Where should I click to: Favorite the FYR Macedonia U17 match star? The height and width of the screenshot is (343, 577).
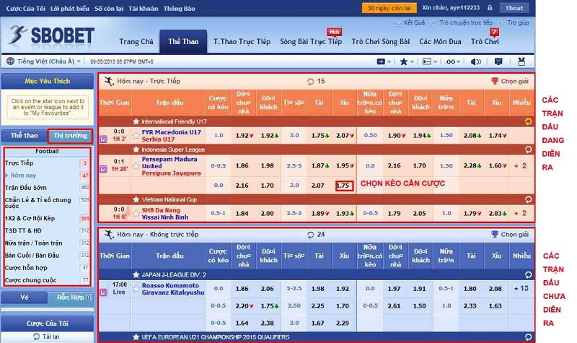coord(136,134)
